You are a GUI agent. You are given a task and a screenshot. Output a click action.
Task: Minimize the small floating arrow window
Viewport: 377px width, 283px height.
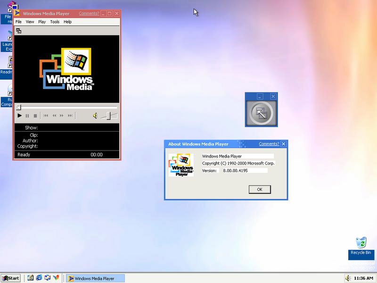260,97
